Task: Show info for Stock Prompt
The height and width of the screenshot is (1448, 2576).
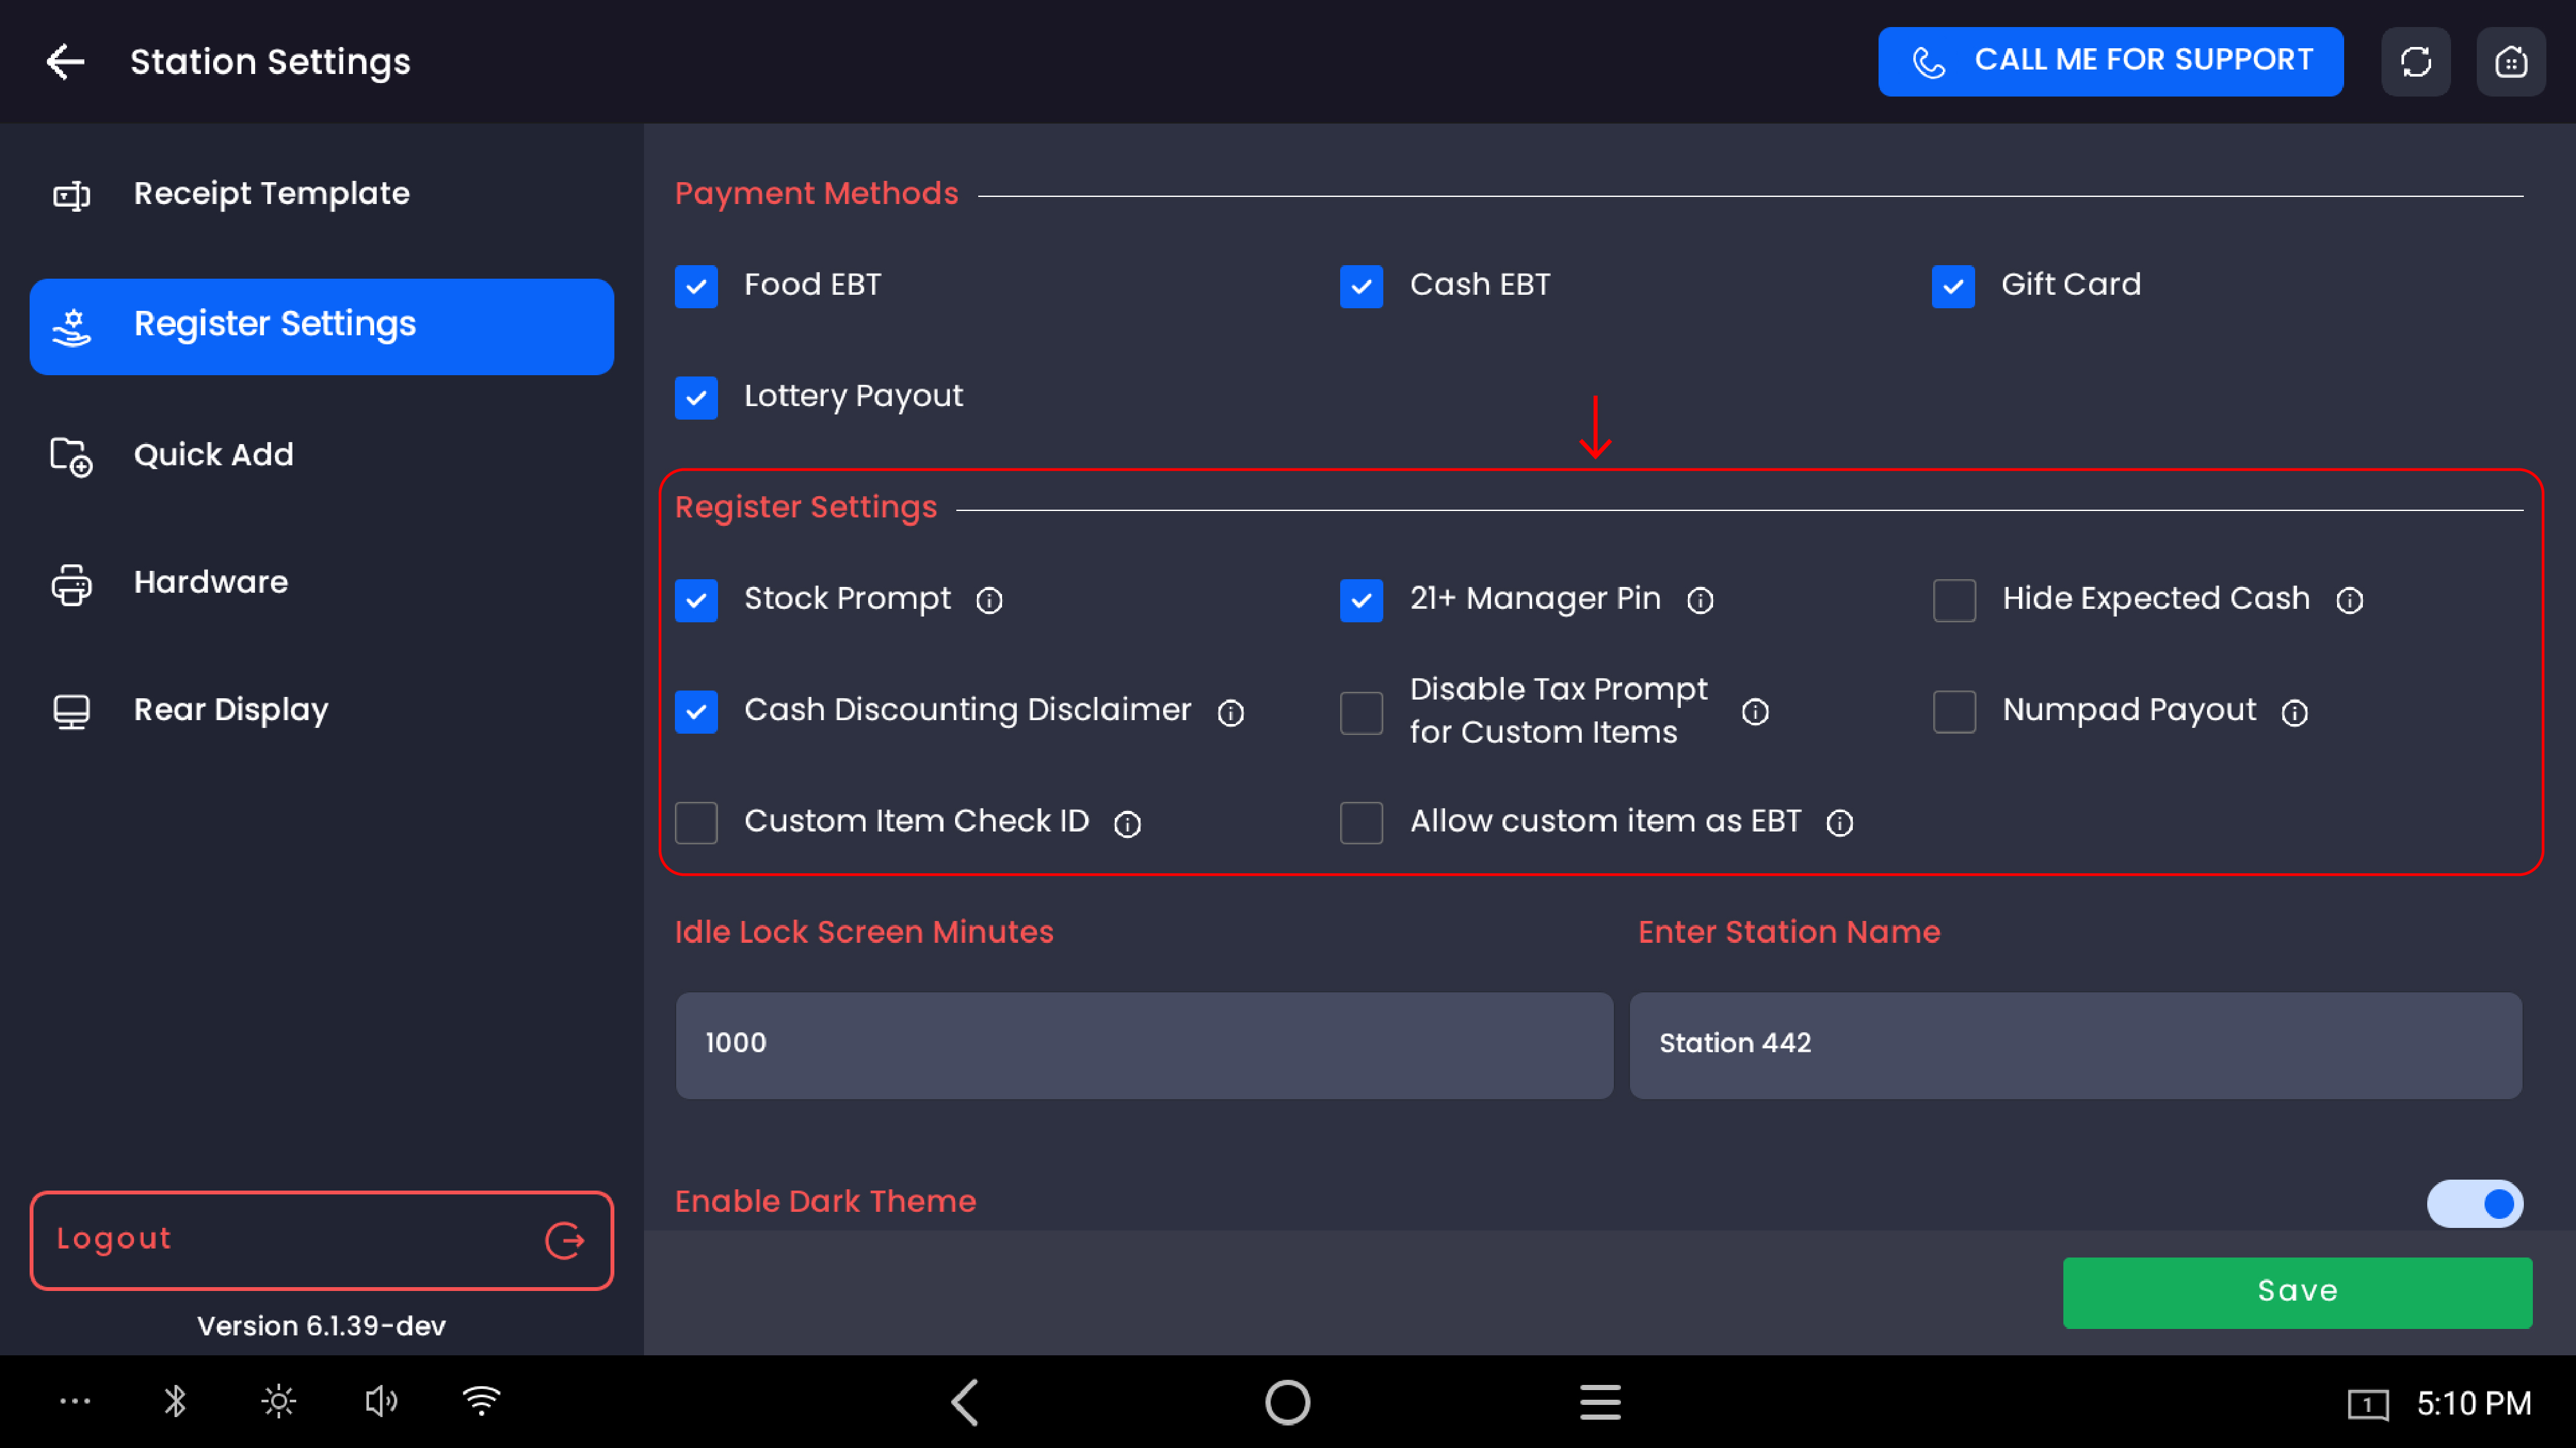Action: (x=989, y=600)
